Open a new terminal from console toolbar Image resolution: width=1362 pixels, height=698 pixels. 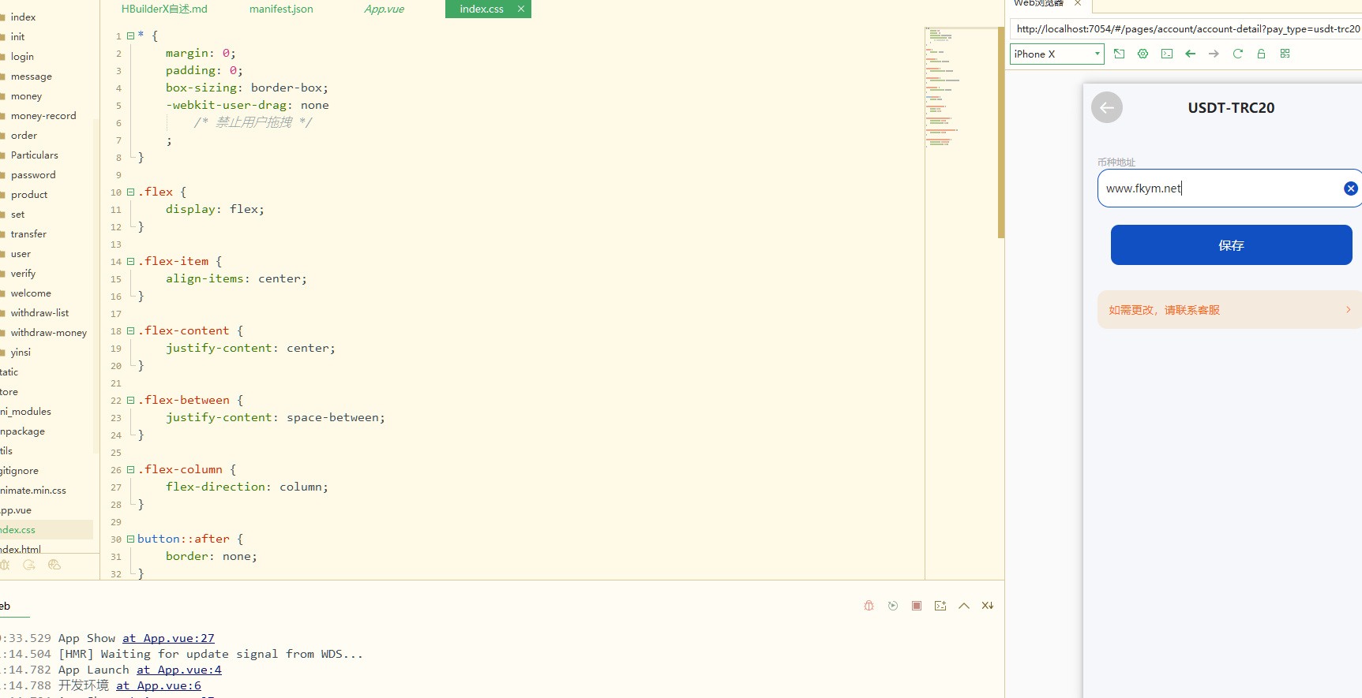pos(940,606)
